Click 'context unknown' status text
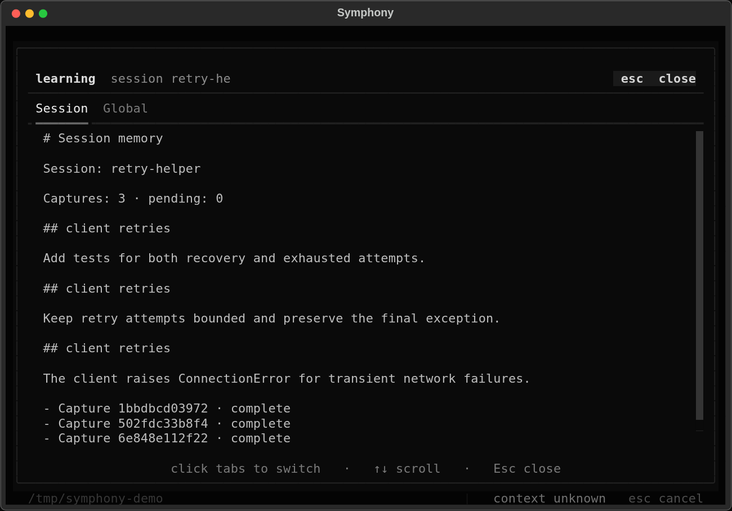Viewport: 732px width, 511px height. 550,499
